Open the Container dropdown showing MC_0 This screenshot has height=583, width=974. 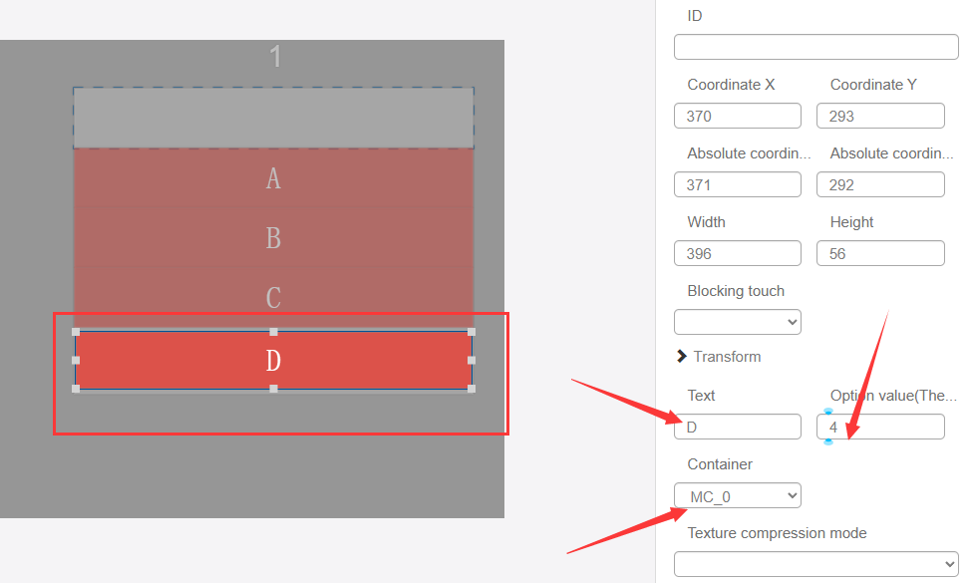pyautogui.click(x=738, y=496)
